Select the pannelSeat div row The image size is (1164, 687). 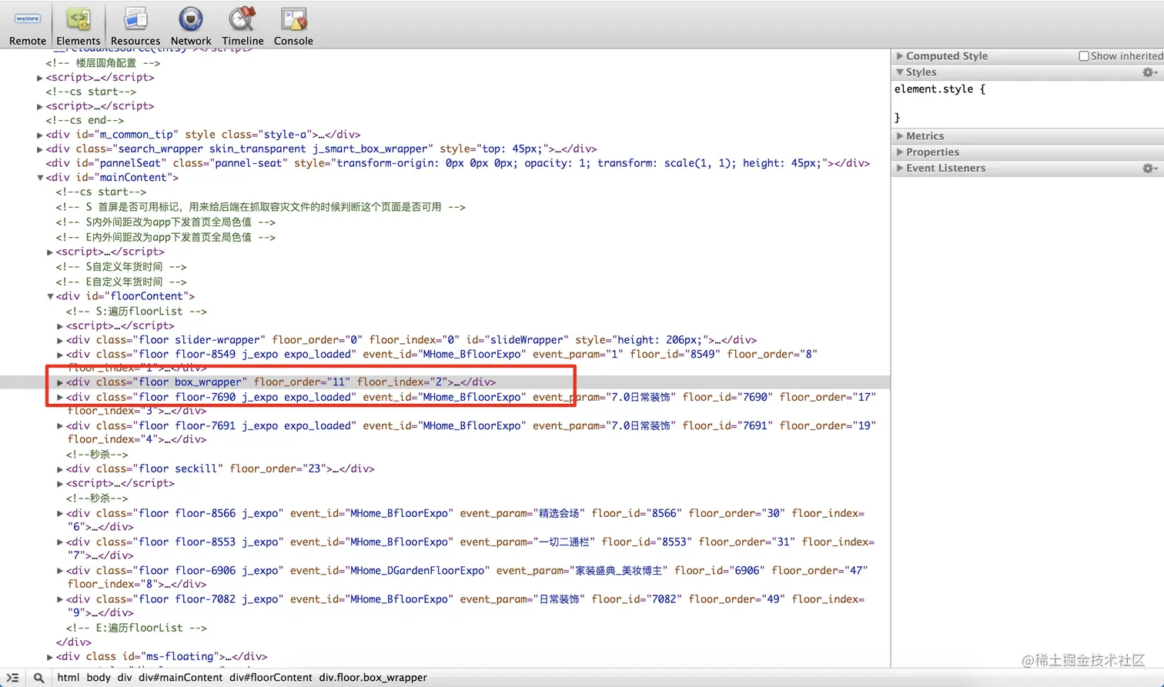457,163
